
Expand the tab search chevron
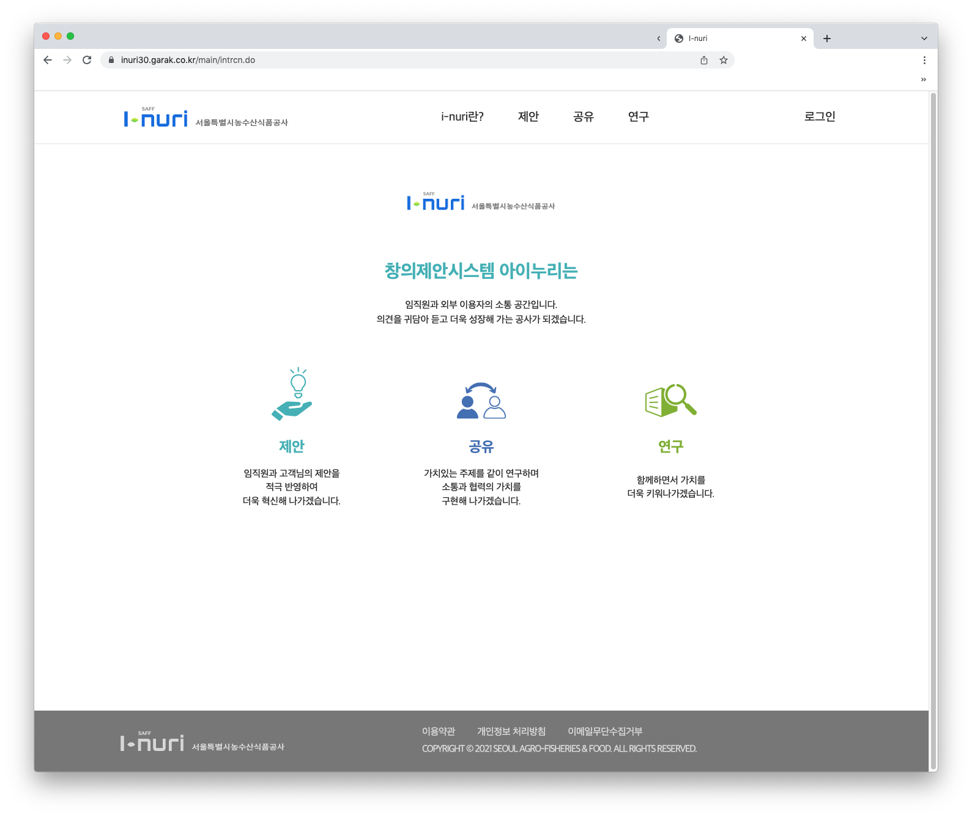coord(924,39)
